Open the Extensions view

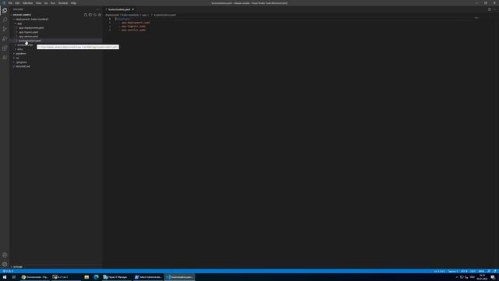coord(5,48)
